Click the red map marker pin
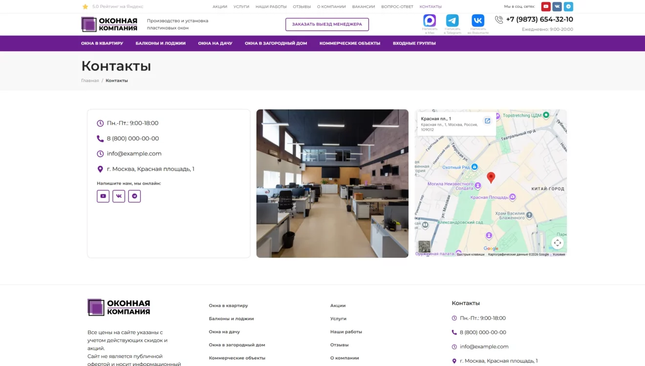645x366 pixels. click(491, 177)
